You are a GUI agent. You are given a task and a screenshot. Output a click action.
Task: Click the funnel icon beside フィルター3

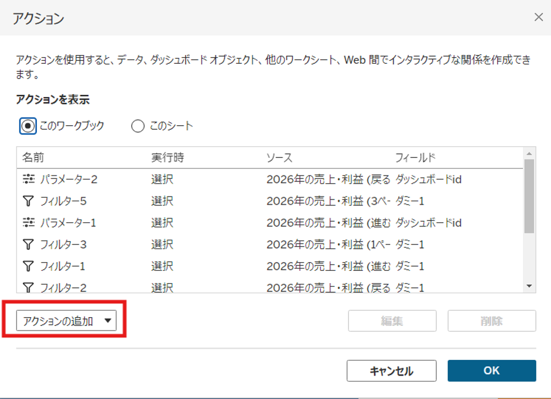tap(29, 245)
